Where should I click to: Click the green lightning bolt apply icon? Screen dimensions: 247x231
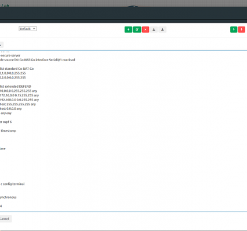(234, 29)
